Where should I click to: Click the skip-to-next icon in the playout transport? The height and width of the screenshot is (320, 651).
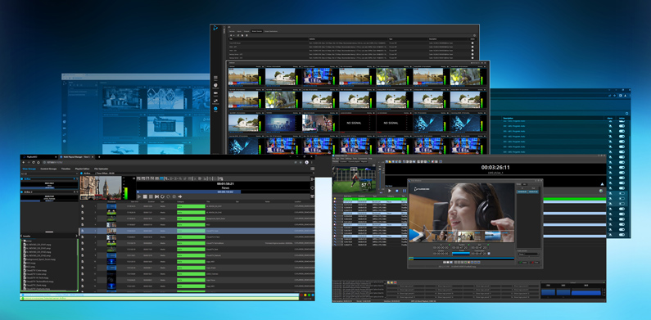pos(156,196)
